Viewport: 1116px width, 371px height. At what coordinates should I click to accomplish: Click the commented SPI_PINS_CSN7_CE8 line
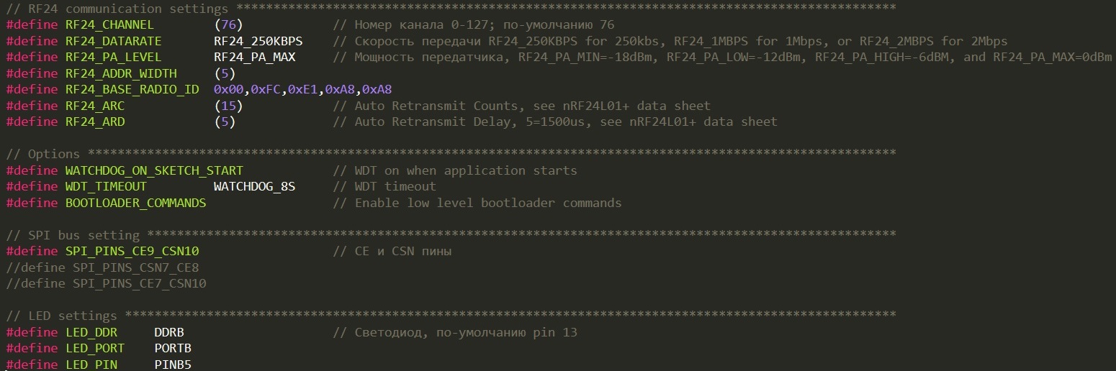tap(102, 267)
